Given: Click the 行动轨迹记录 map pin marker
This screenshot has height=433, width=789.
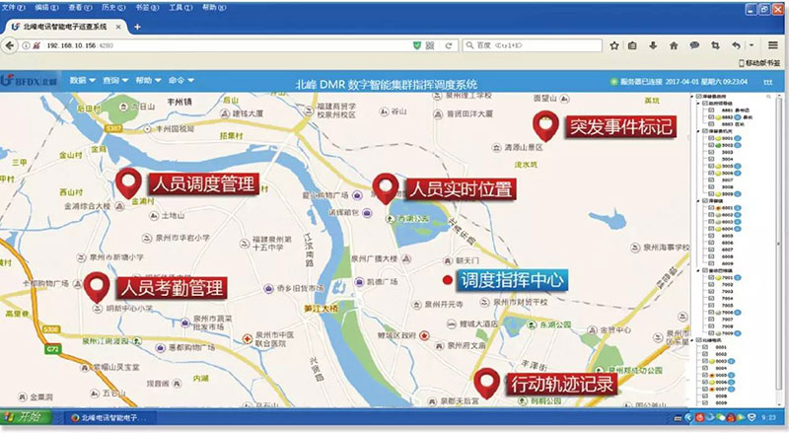Looking at the screenshot, I should 485,381.
